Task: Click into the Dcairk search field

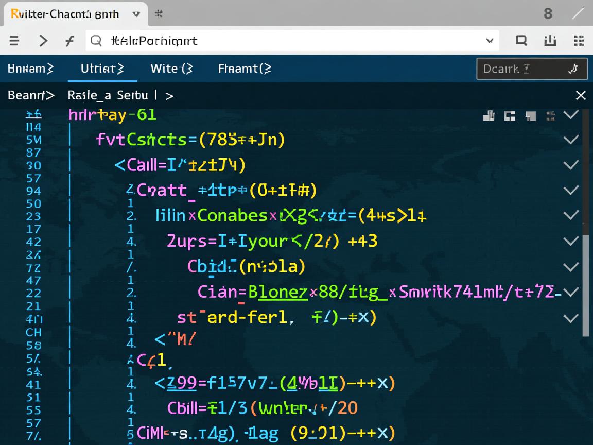Action: click(520, 69)
